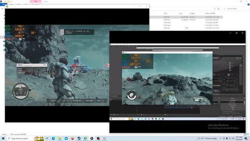Expand the File Explorer address bar dropdown
This screenshot has height=141, width=250.
pos(214,9)
